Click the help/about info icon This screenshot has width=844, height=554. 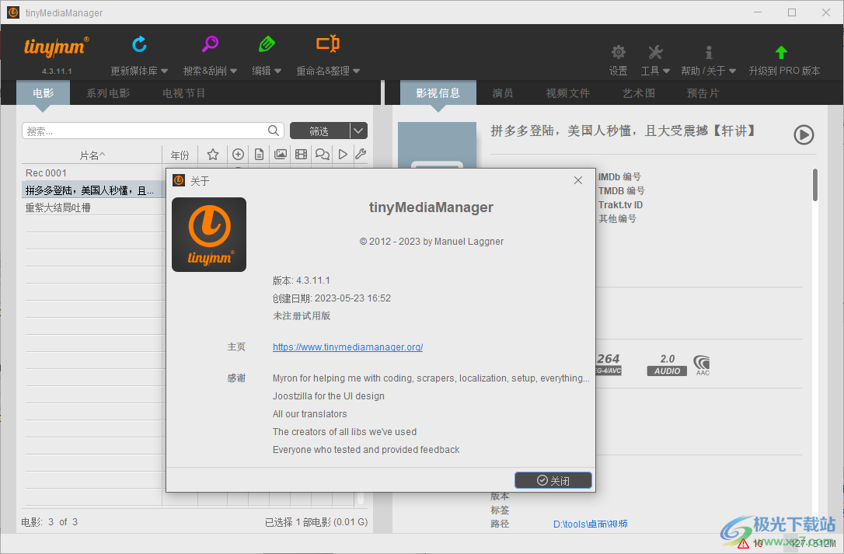point(709,52)
